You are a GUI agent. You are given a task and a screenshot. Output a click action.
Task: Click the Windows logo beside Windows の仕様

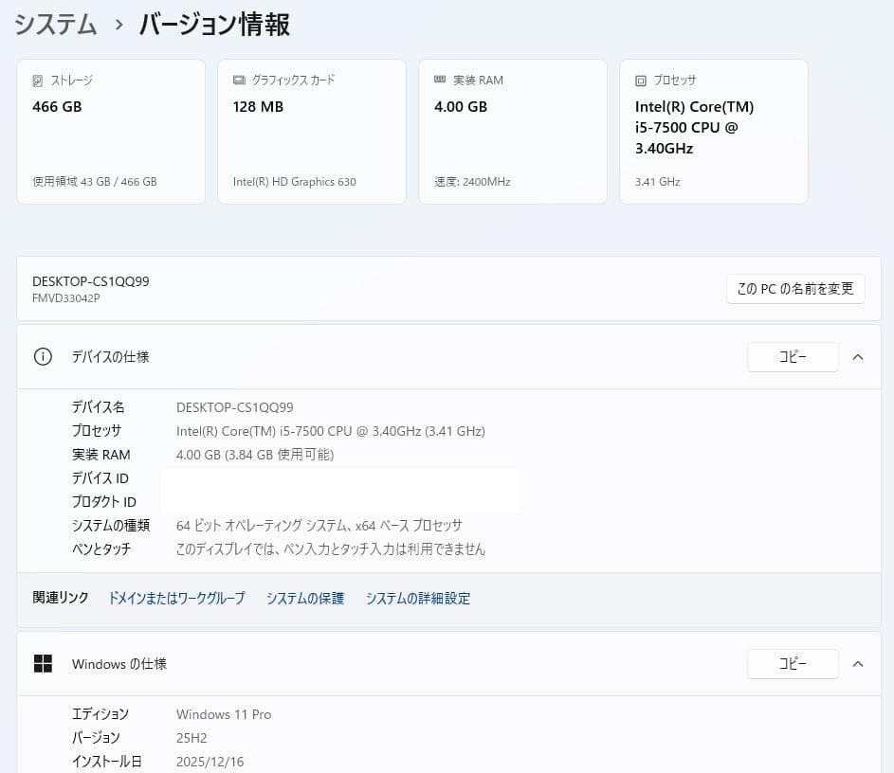pos(43,663)
